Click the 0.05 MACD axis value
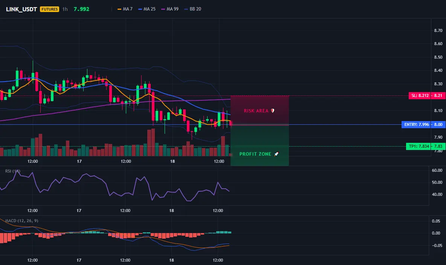This screenshot has height=265, width=446. tap(436, 221)
